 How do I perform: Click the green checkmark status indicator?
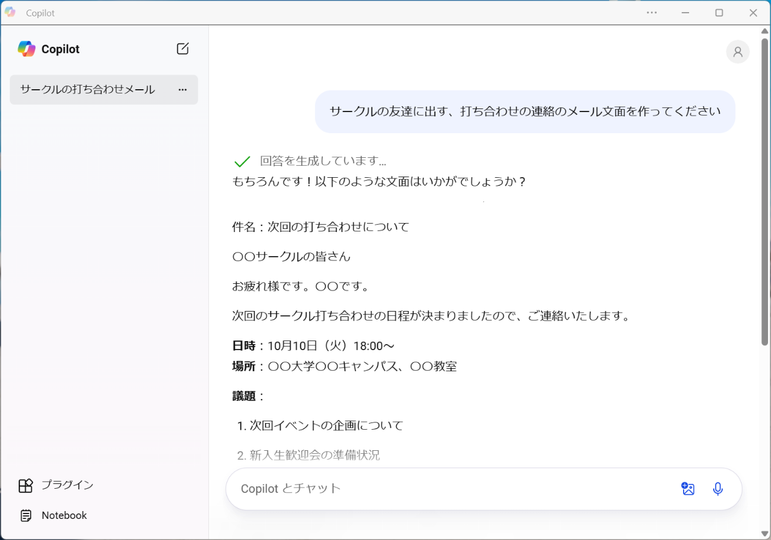pos(242,162)
